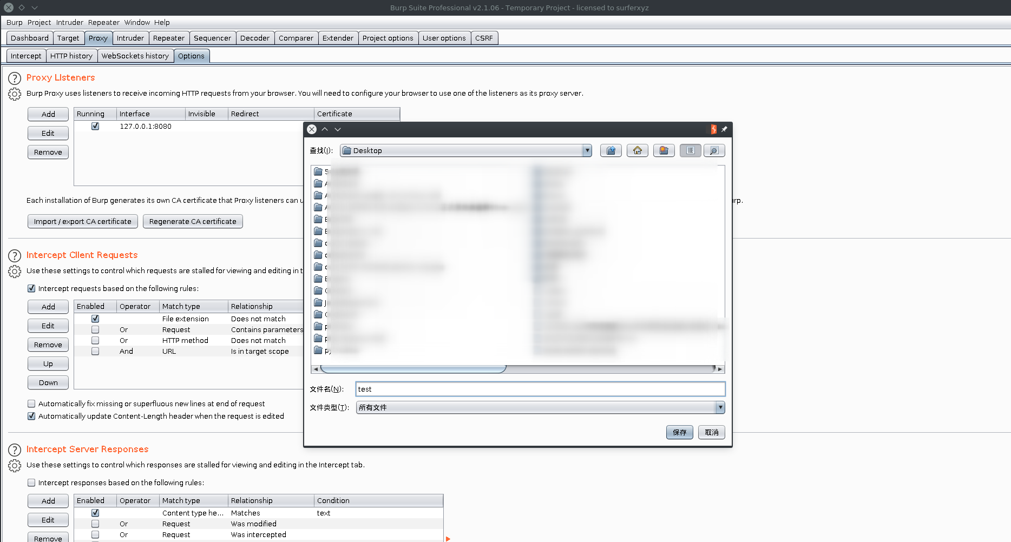Switch to the Decoder tab
The width and height of the screenshot is (1011, 542).
pos(255,38)
